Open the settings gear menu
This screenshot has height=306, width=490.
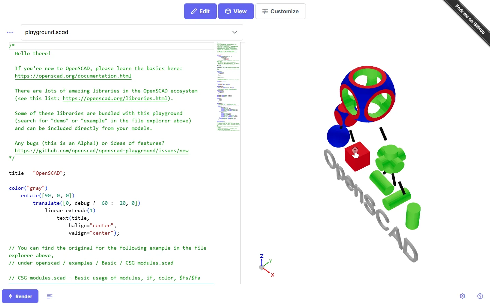(462, 296)
